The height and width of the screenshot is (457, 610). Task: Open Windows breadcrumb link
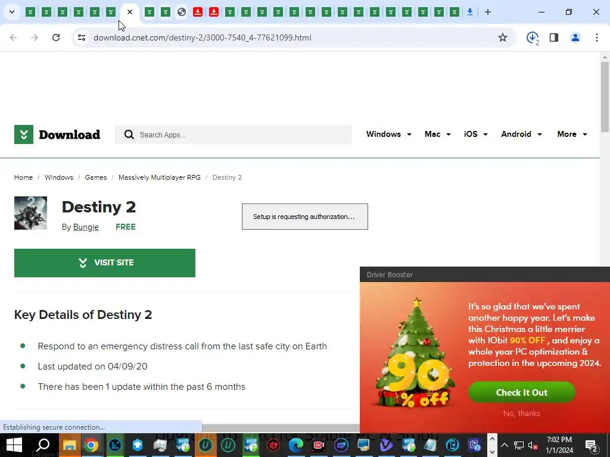pos(59,177)
